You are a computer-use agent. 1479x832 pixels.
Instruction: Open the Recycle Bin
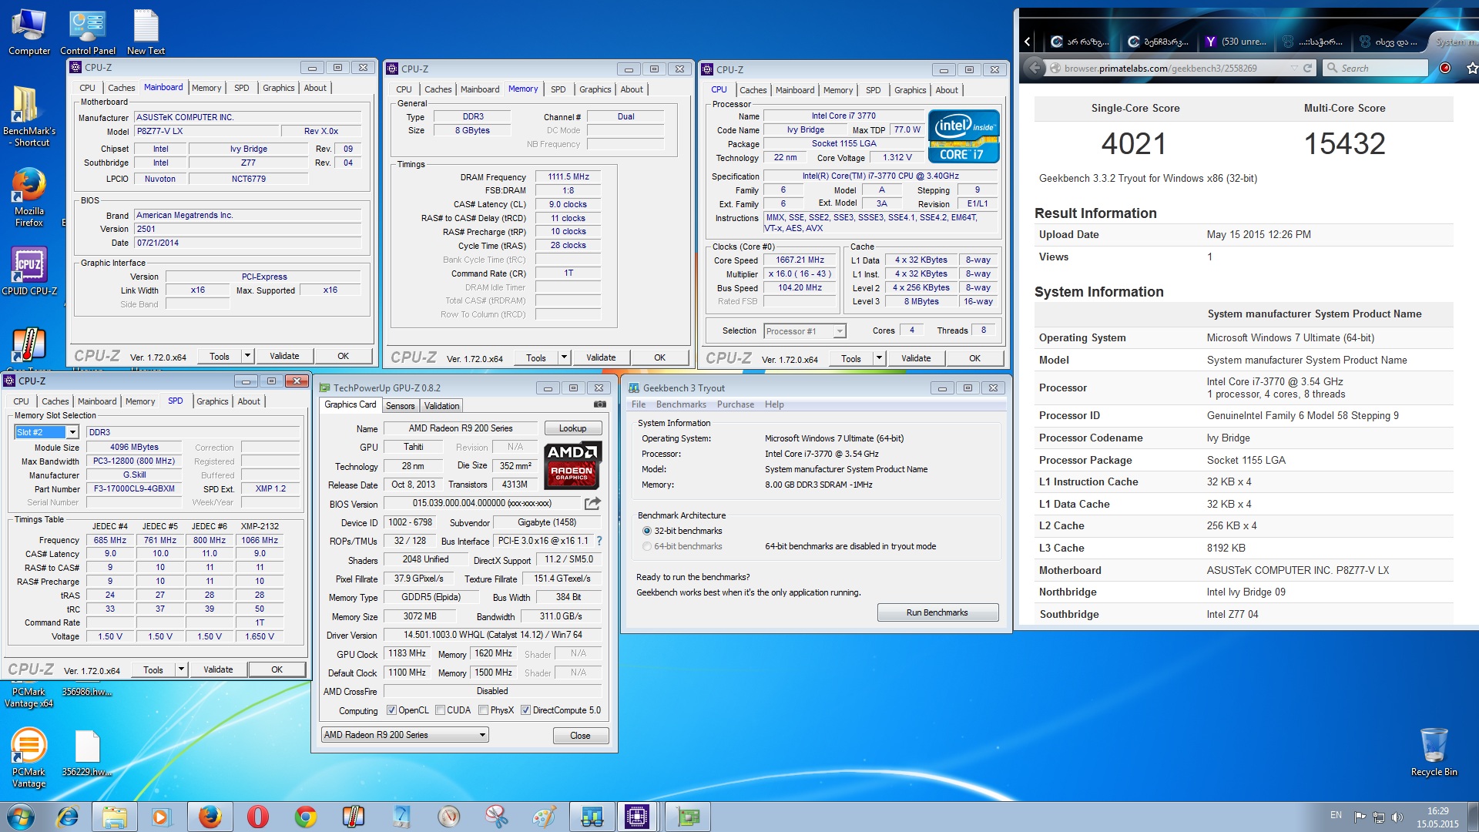pyautogui.click(x=1434, y=752)
